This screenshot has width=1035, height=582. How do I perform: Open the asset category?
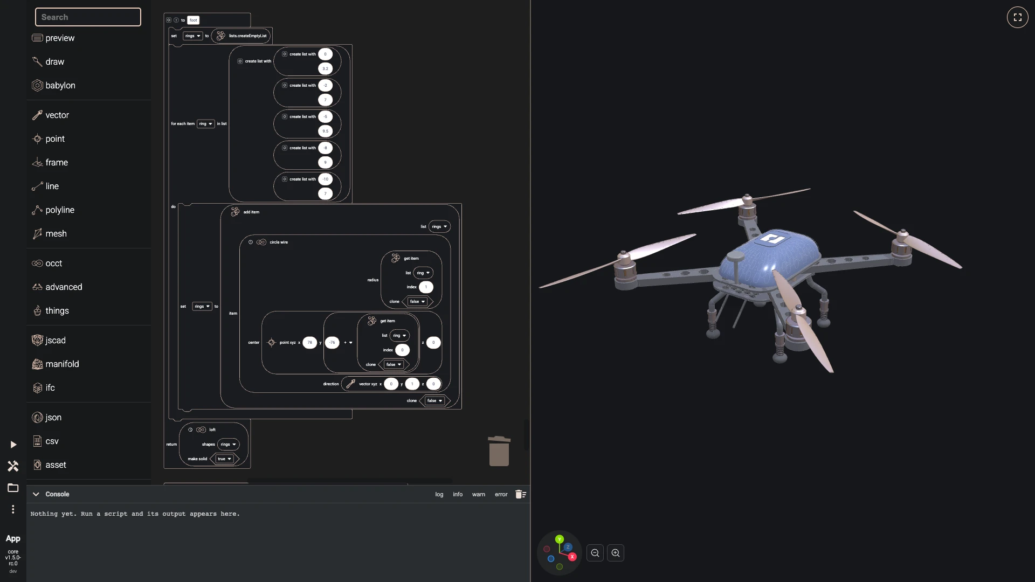[49, 465]
